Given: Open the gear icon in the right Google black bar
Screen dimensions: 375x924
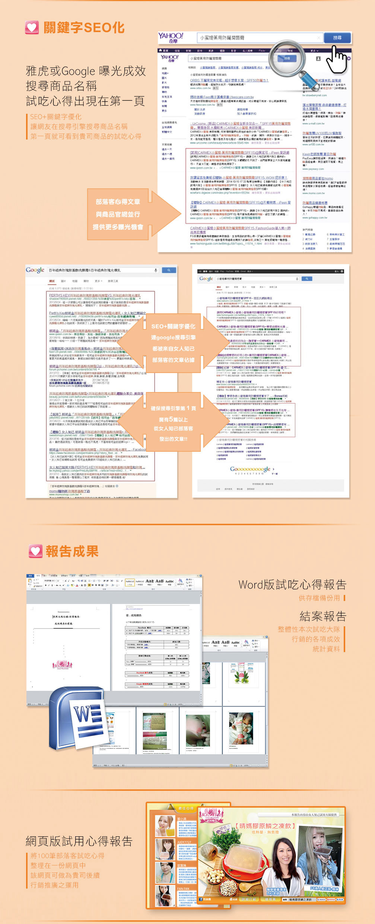Looking at the screenshot, I should (342, 271).
